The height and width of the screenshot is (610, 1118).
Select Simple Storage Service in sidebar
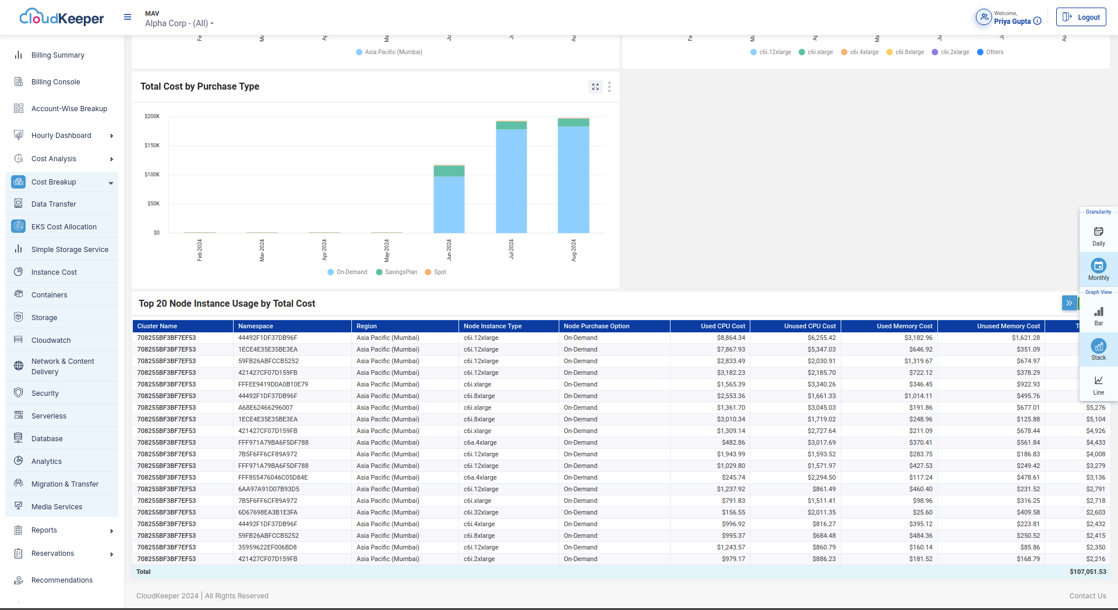click(69, 249)
